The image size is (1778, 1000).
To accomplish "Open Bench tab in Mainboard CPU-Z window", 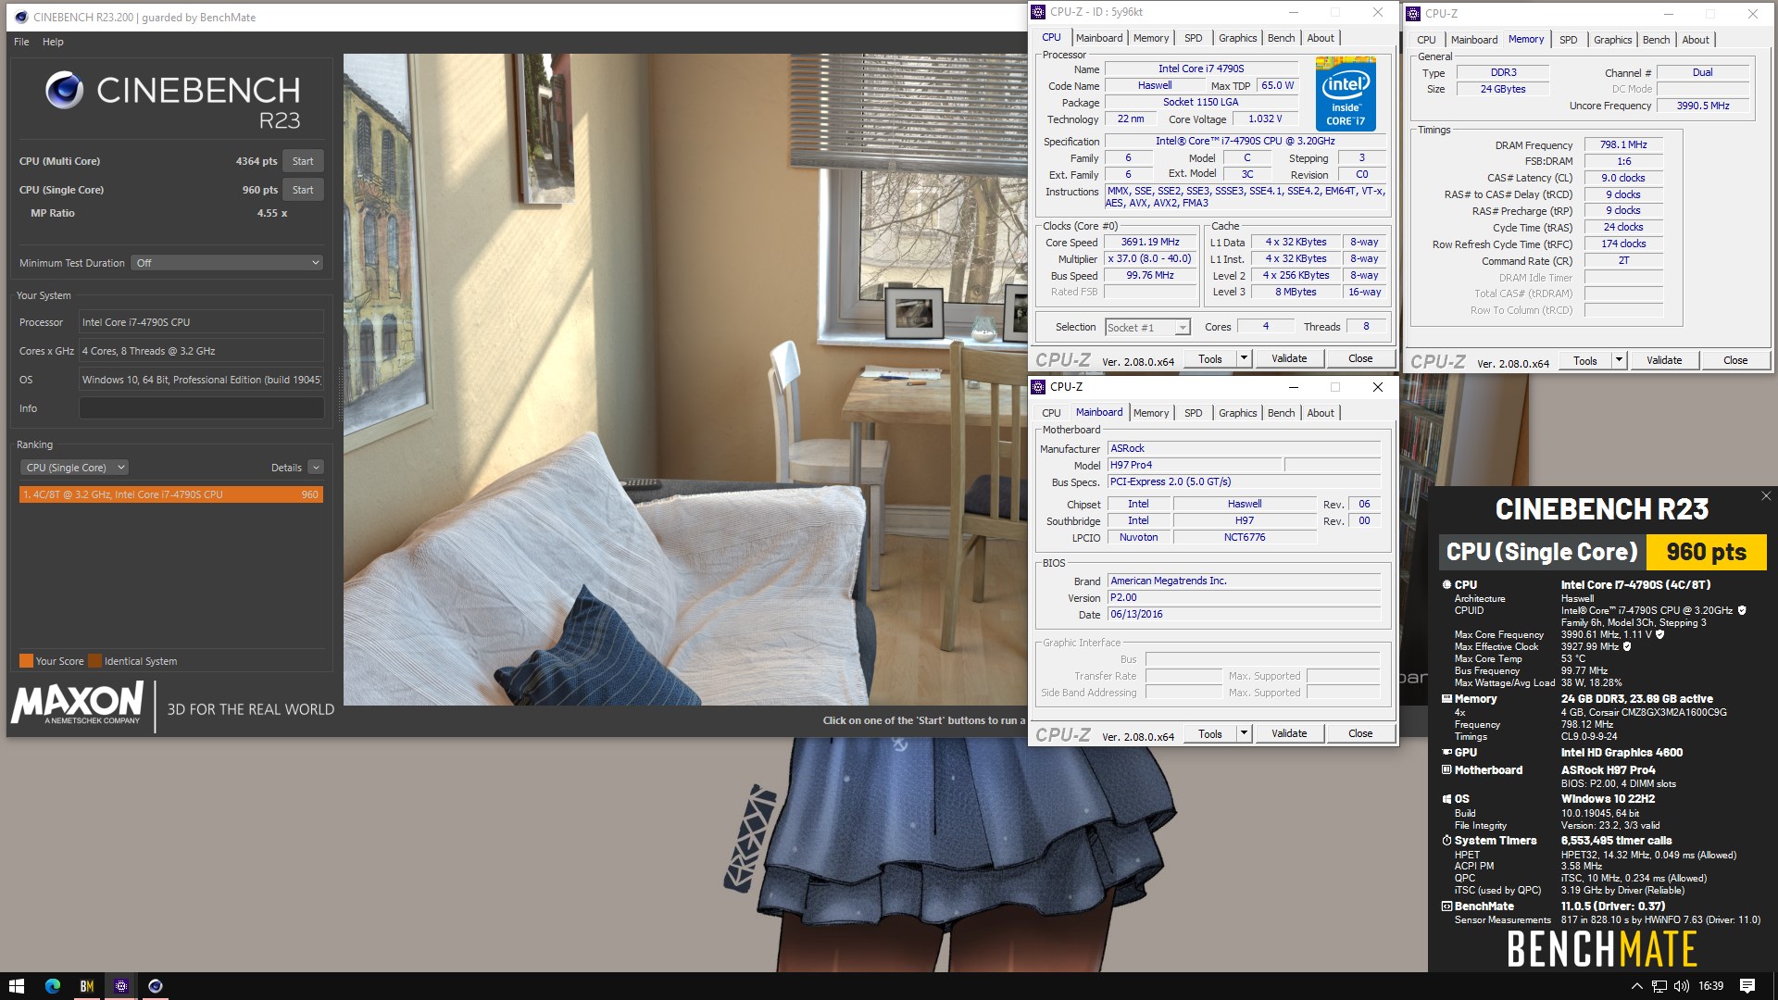I will (x=1281, y=413).
